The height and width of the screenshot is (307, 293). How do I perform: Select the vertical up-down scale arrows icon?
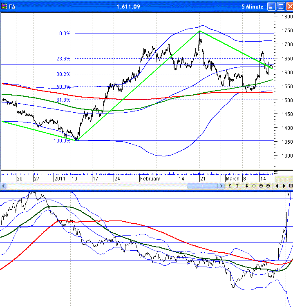click(246, 186)
